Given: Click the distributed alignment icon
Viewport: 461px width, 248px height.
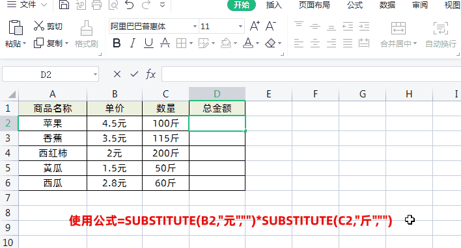Looking at the screenshot, I should 364,43.
